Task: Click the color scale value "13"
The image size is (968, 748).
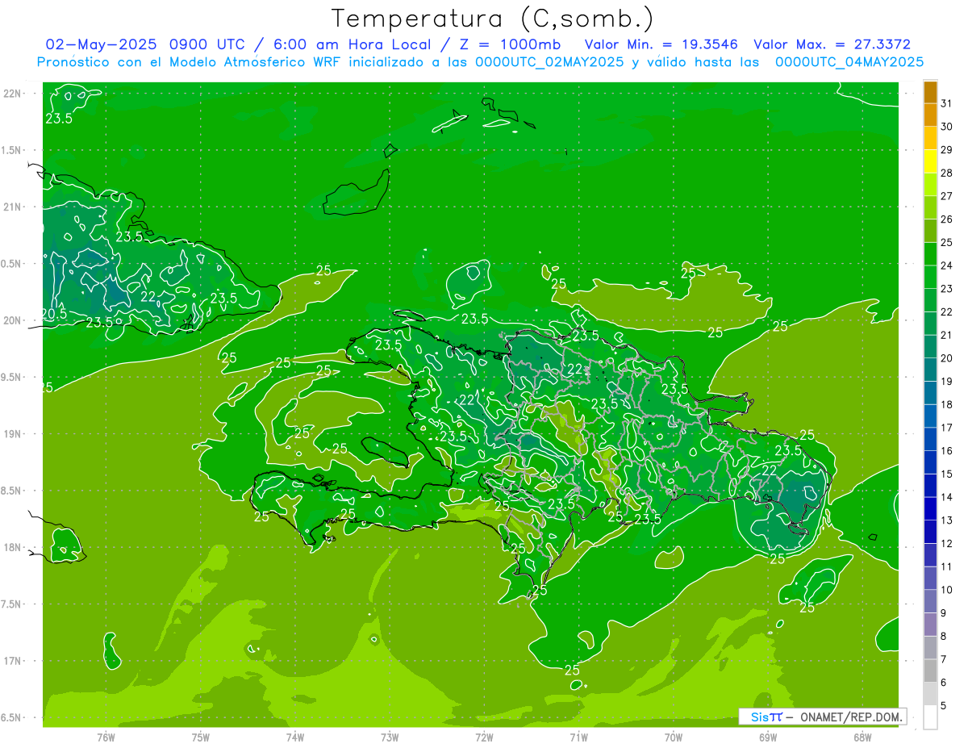Action: point(946,520)
